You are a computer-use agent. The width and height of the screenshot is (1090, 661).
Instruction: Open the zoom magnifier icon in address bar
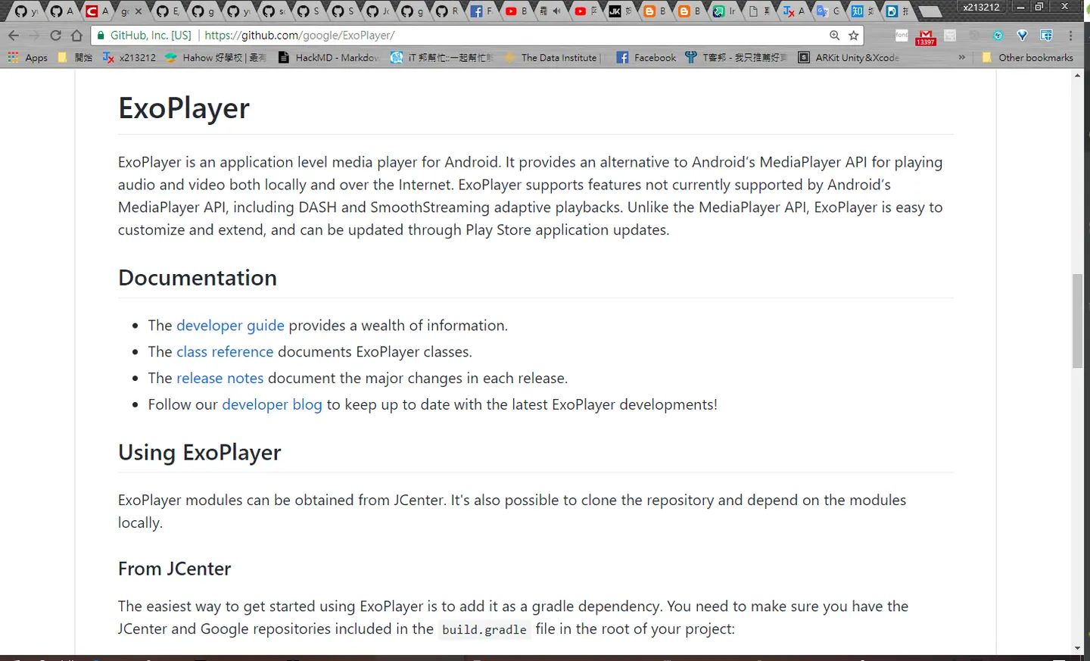834,36
